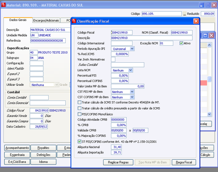The height and width of the screenshot is (172, 218).
Task: Click the Código Internacional input field
Action: (x=121, y=43)
